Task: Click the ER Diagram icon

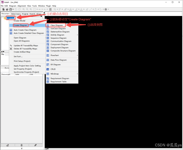Action: pos(48,64)
